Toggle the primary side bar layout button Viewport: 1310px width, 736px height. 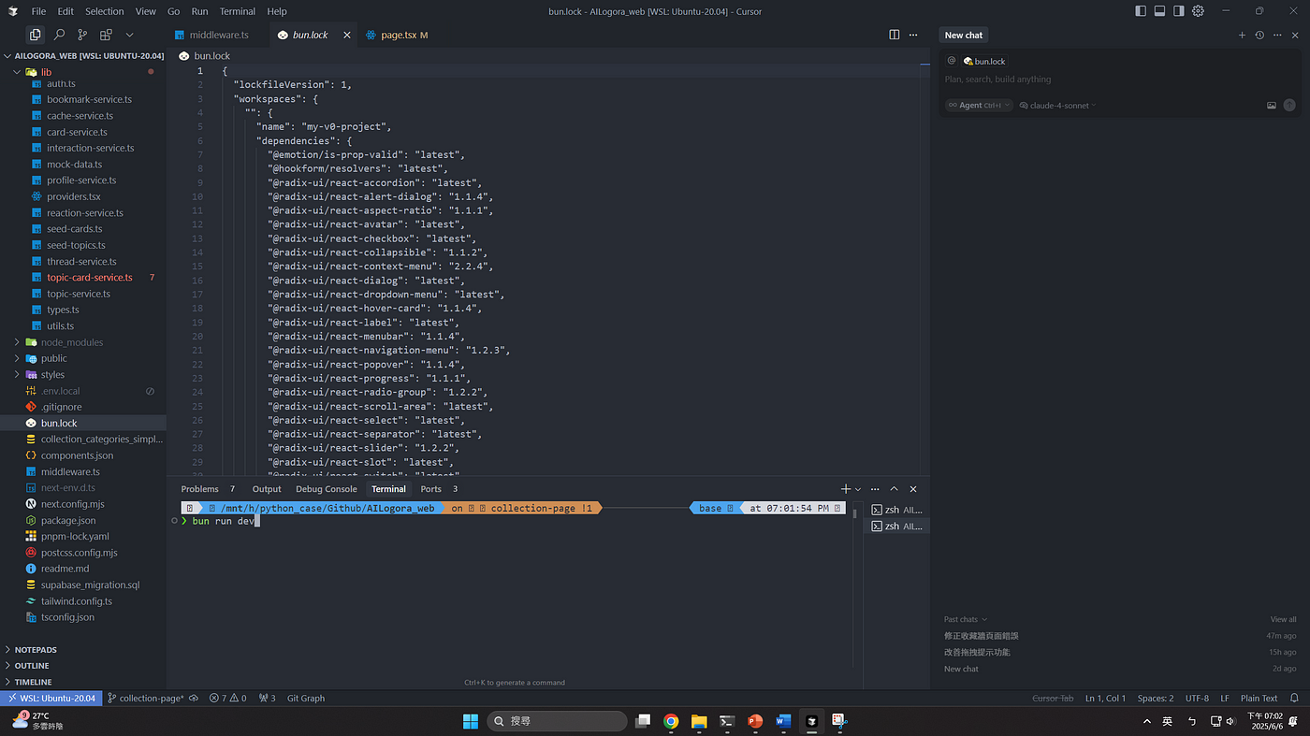click(1141, 11)
